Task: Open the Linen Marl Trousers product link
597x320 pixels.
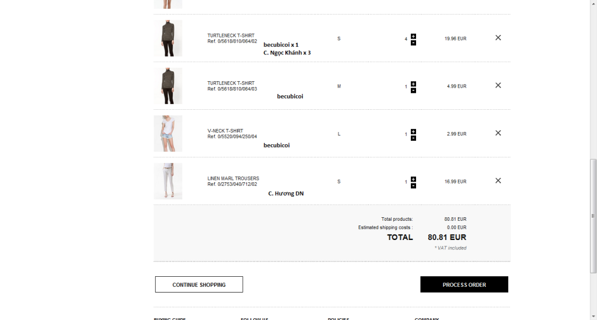Action: point(233,179)
